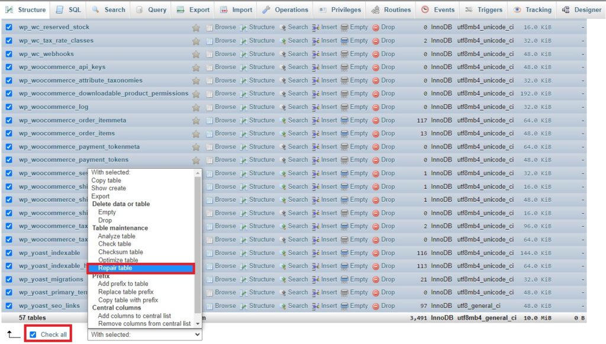The height and width of the screenshot is (344, 606).
Task: Click Insert icon for wp_woocommerce_order_itemmeta
Action: (x=315, y=121)
